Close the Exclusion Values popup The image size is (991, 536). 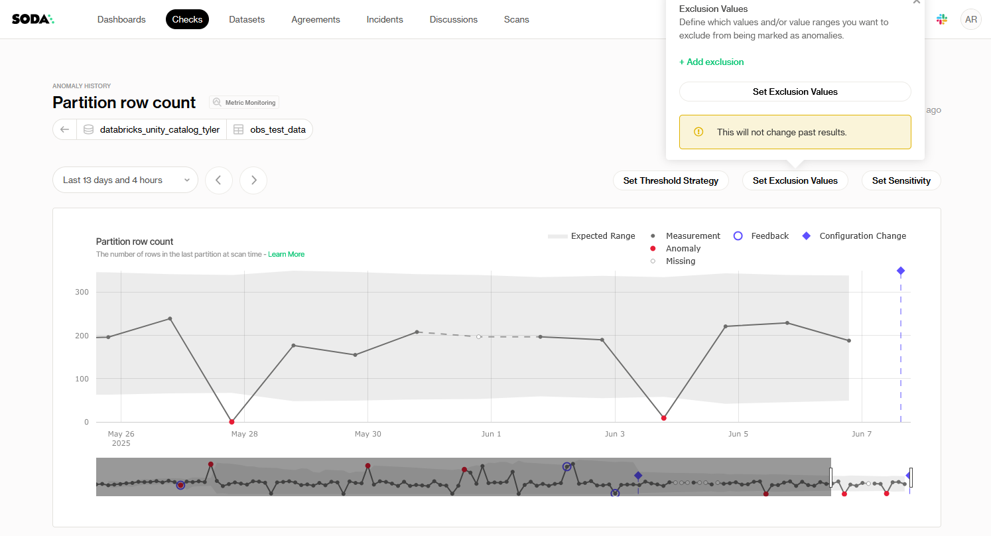916,2
